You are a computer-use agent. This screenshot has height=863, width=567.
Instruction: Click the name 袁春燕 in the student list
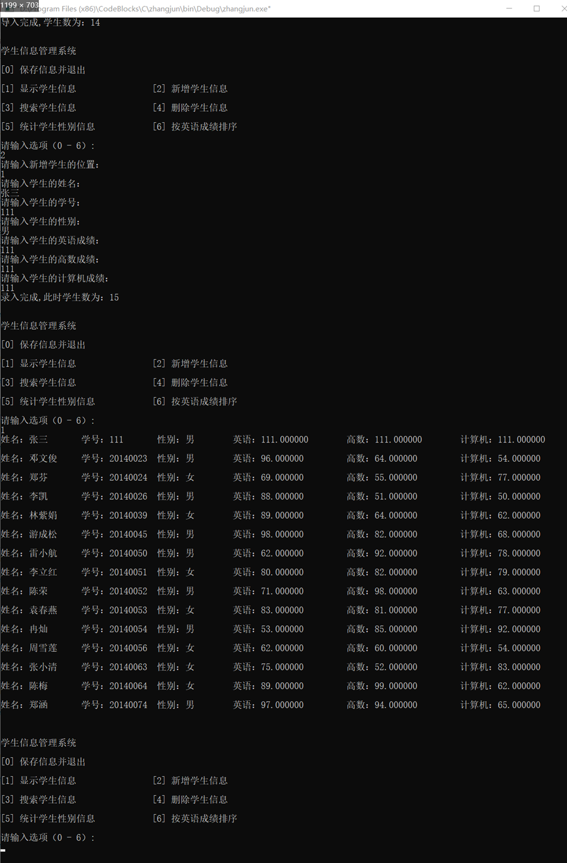pyautogui.click(x=44, y=611)
